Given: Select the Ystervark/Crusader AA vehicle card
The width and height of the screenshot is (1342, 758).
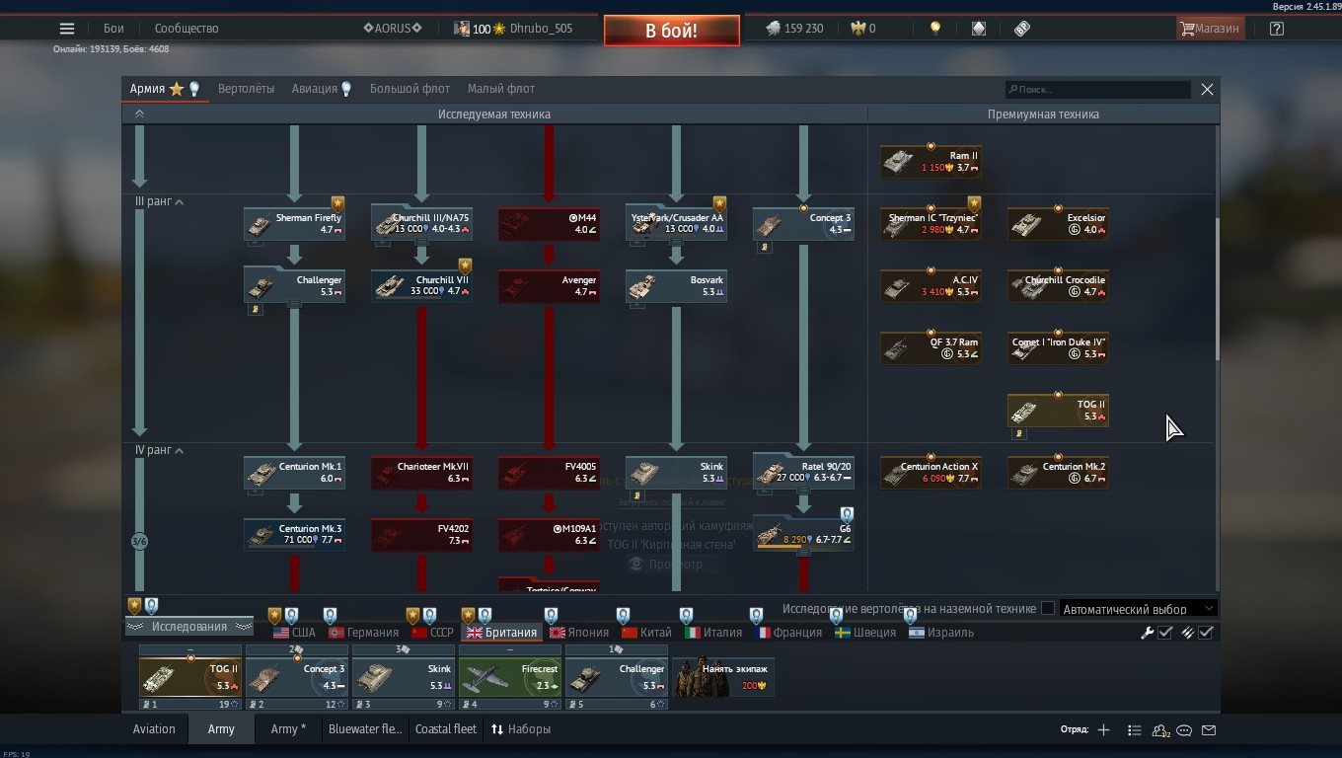Looking at the screenshot, I should point(676,224).
